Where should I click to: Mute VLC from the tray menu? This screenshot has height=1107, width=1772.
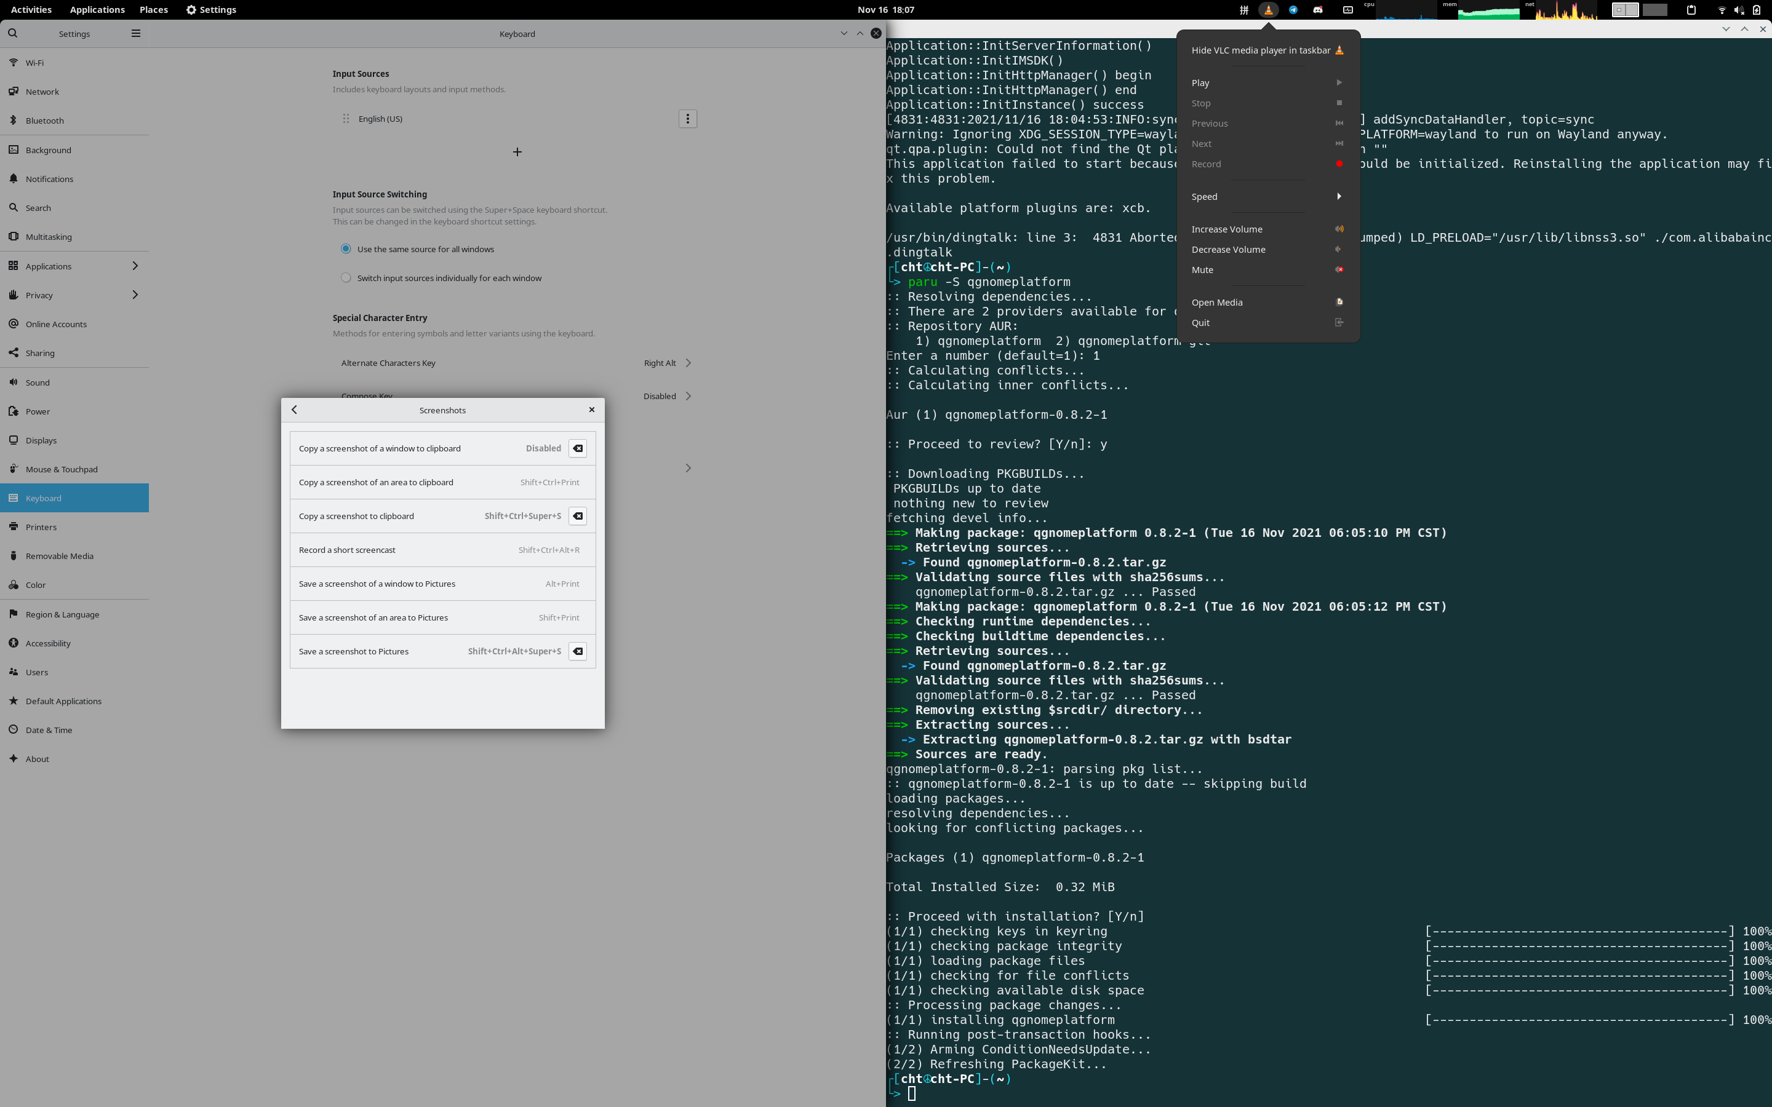pyautogui.click(x=1202, y=269)
